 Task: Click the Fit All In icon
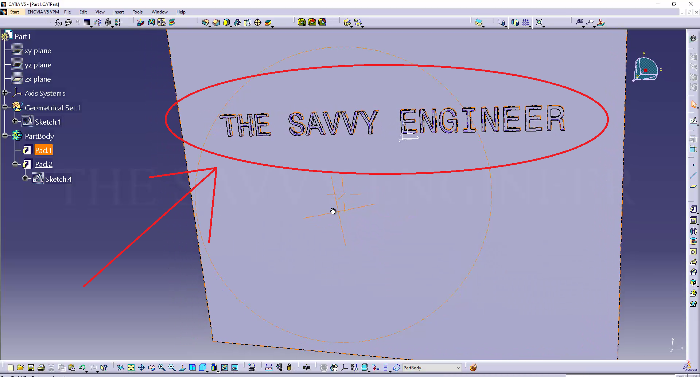click(x=131, y=368)
